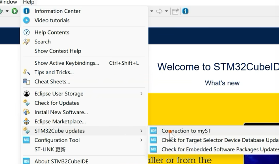Click the Cheat Sheets icon

(x=26, y=81)
